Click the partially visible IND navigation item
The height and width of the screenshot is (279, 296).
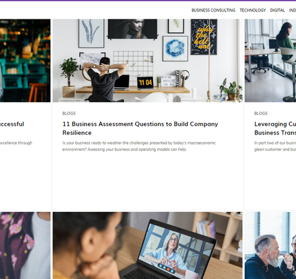292,10
